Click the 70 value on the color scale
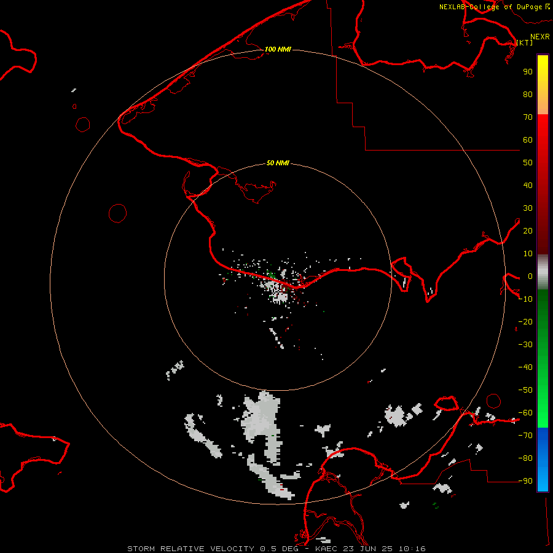This screenshot has width=553, height=553. (528, 117)
